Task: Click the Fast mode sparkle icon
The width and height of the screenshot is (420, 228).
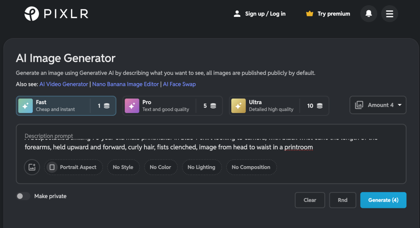Action: click(x=25, y=106)
